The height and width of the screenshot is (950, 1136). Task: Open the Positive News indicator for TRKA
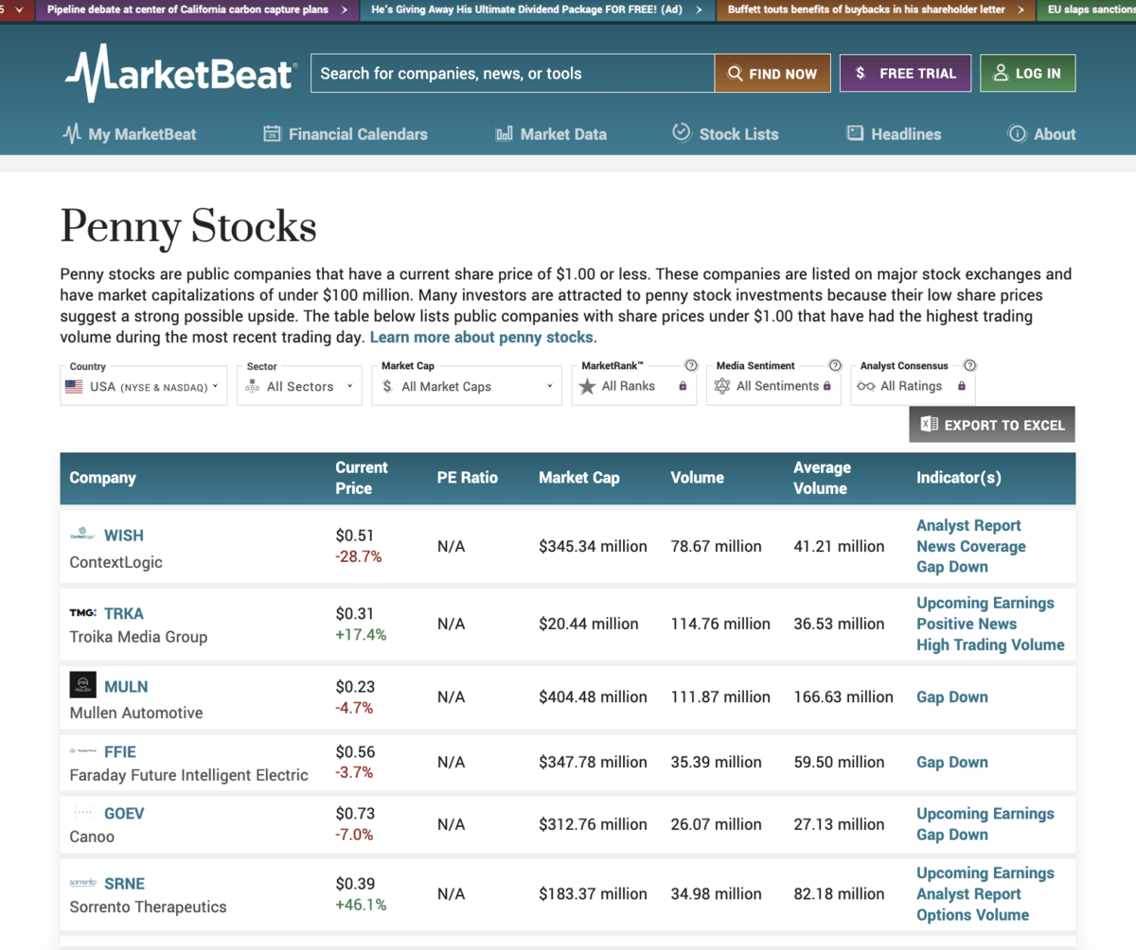(x=967, y=624)
